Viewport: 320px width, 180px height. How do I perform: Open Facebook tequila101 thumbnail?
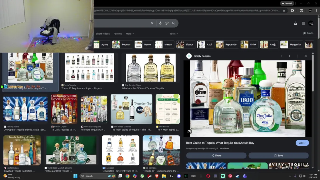click(x=120, y=150)
